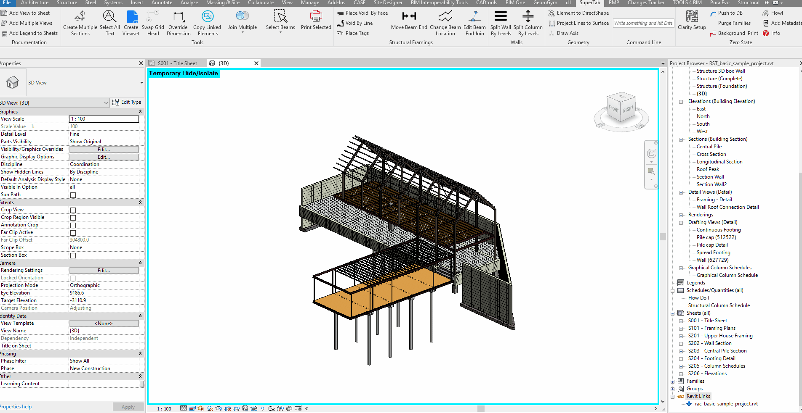Click Edit for Visibility/Graphics Overrides
Screen dimensions: 802x413
click(104, 150)
